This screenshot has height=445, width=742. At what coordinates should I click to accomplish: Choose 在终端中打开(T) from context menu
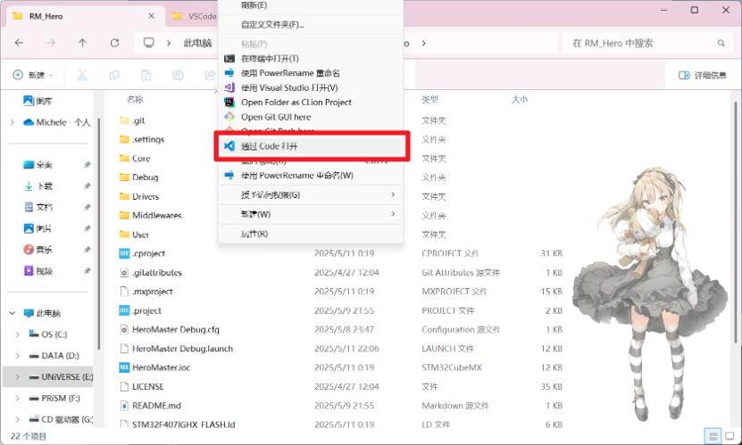tap(310, 59)
